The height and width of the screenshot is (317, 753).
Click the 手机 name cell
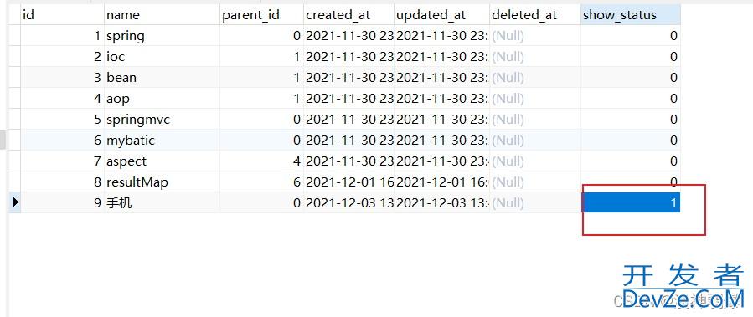(x=162, y=203)
